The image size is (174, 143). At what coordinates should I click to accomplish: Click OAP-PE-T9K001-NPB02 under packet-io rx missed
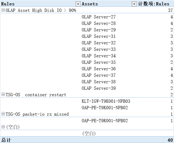tap(105, 121)
